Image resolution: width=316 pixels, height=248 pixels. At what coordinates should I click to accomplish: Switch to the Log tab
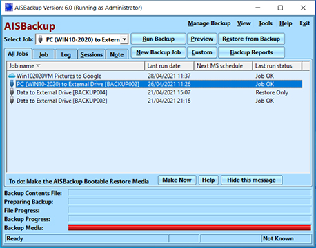tap(66, 54)
